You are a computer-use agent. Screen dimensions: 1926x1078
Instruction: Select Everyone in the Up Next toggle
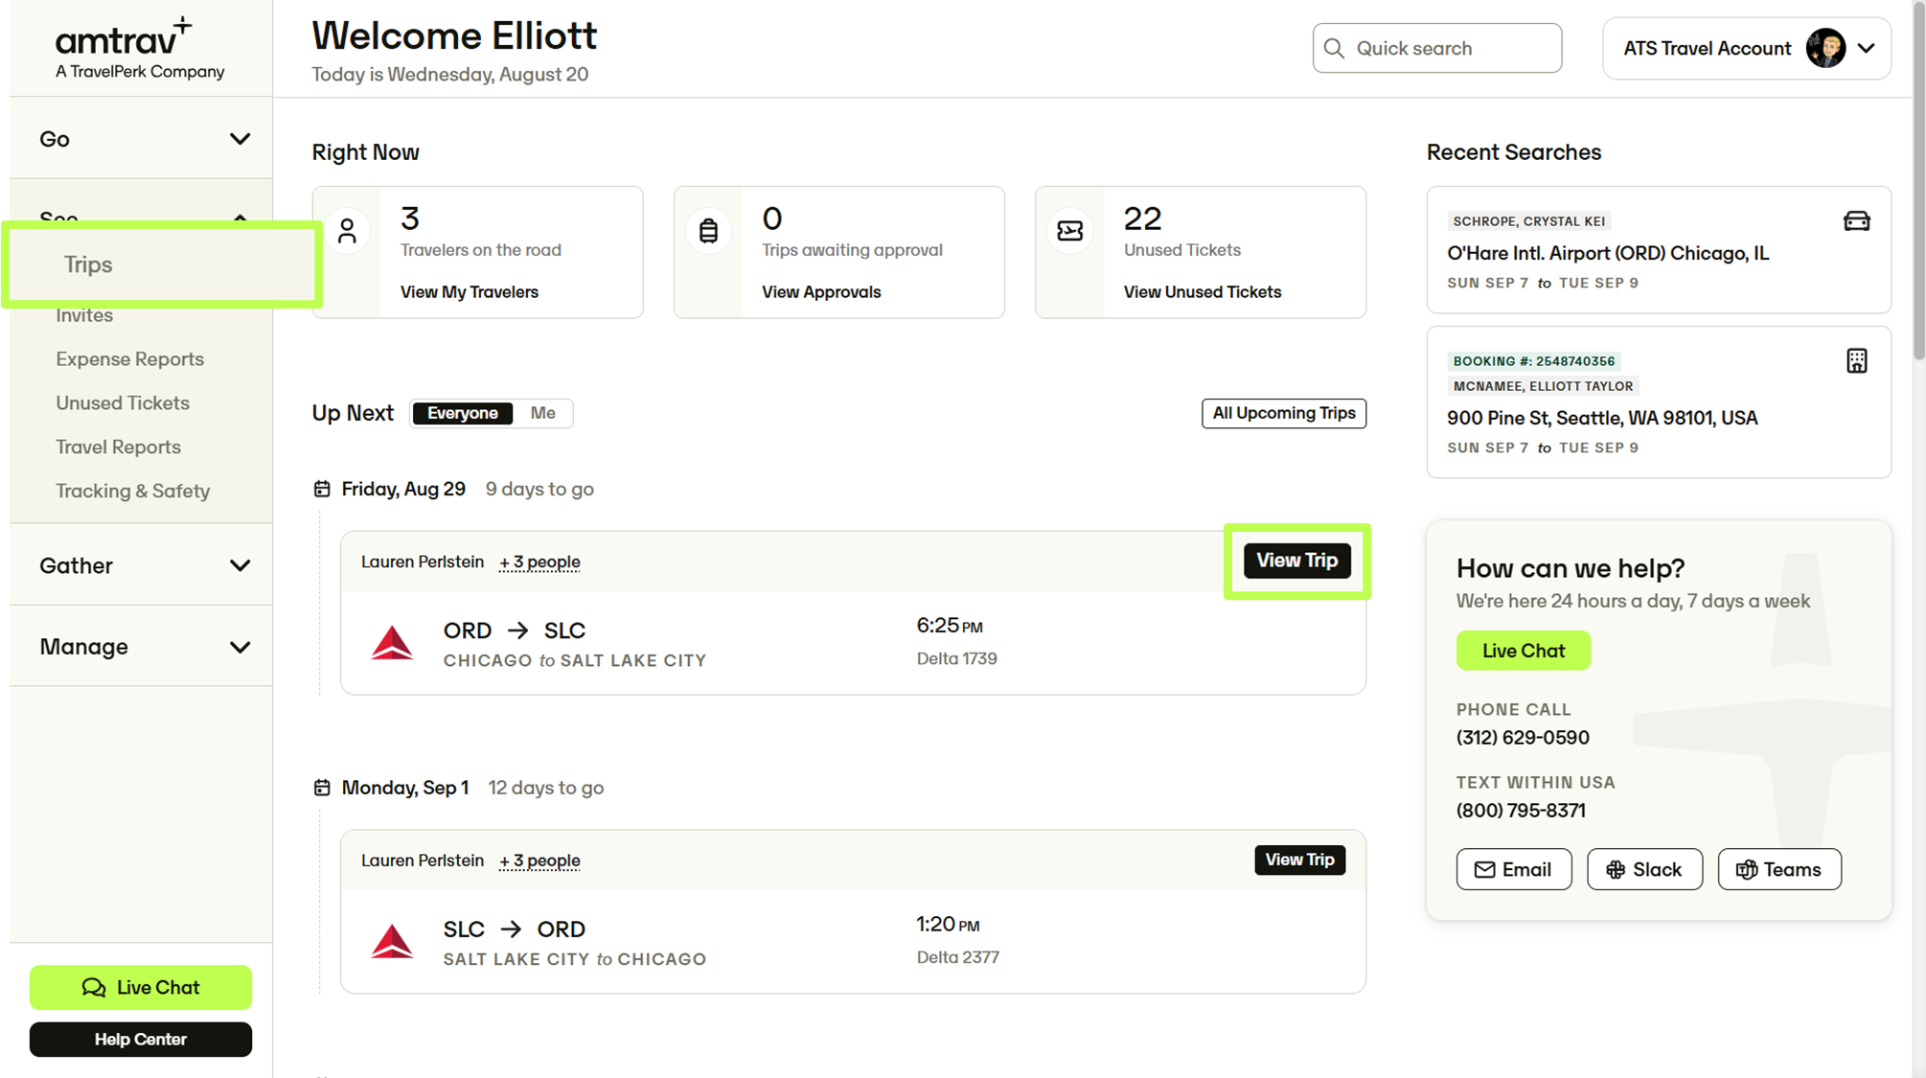462,413
